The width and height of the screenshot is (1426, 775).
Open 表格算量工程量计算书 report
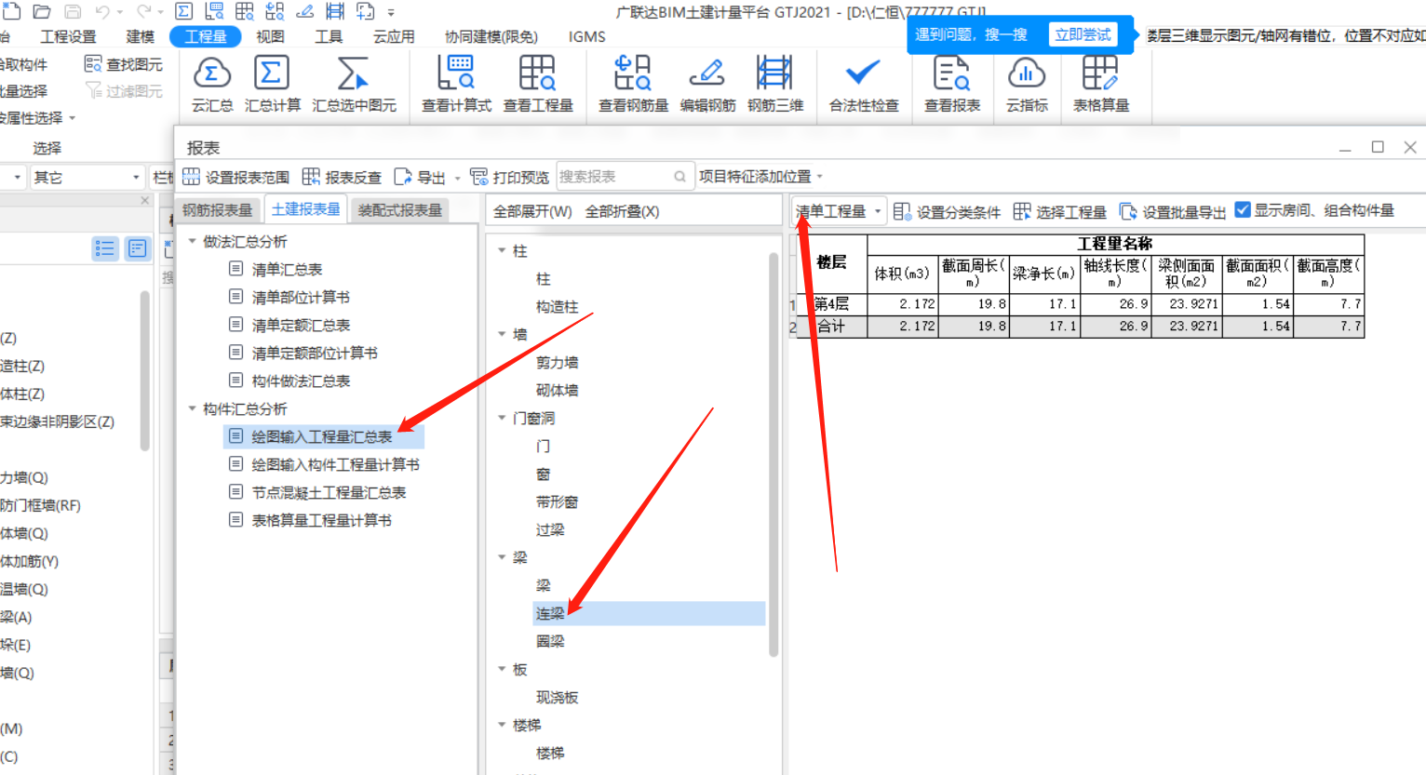[x=321, y=520]
